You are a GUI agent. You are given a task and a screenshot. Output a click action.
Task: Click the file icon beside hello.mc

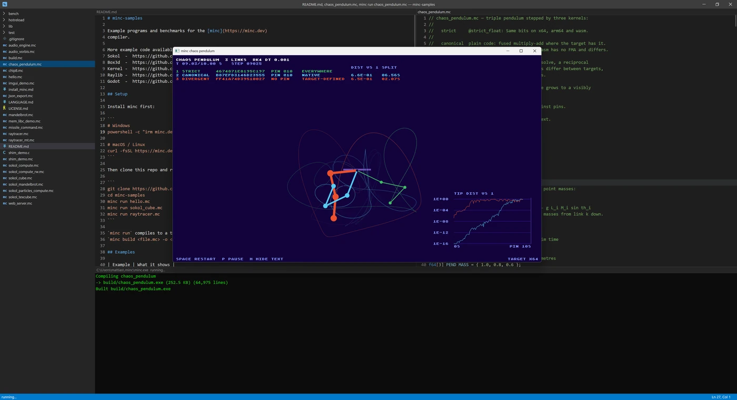(5, 77)
